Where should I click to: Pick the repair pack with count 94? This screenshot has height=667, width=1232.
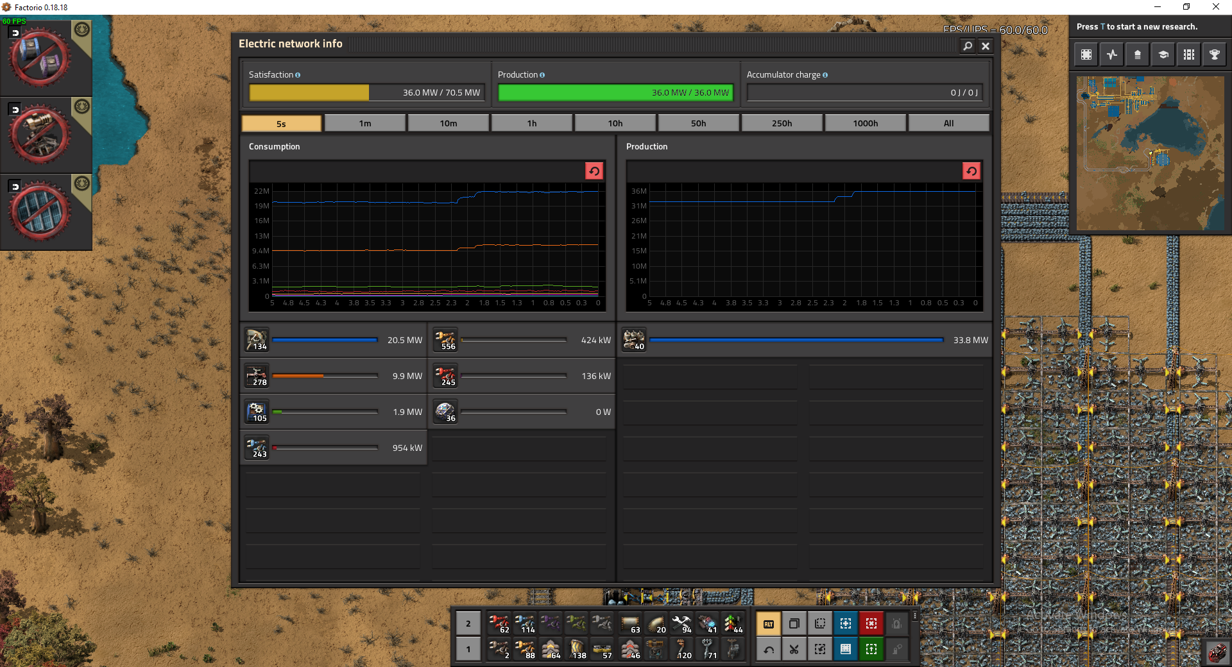click(x=681, y=623)
